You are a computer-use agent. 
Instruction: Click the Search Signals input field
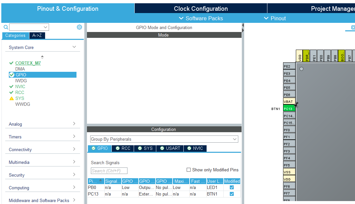coord(109,171)
